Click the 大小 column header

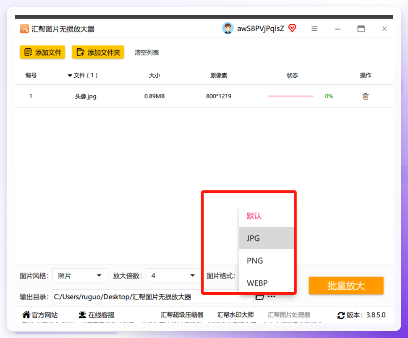point(154,76)
